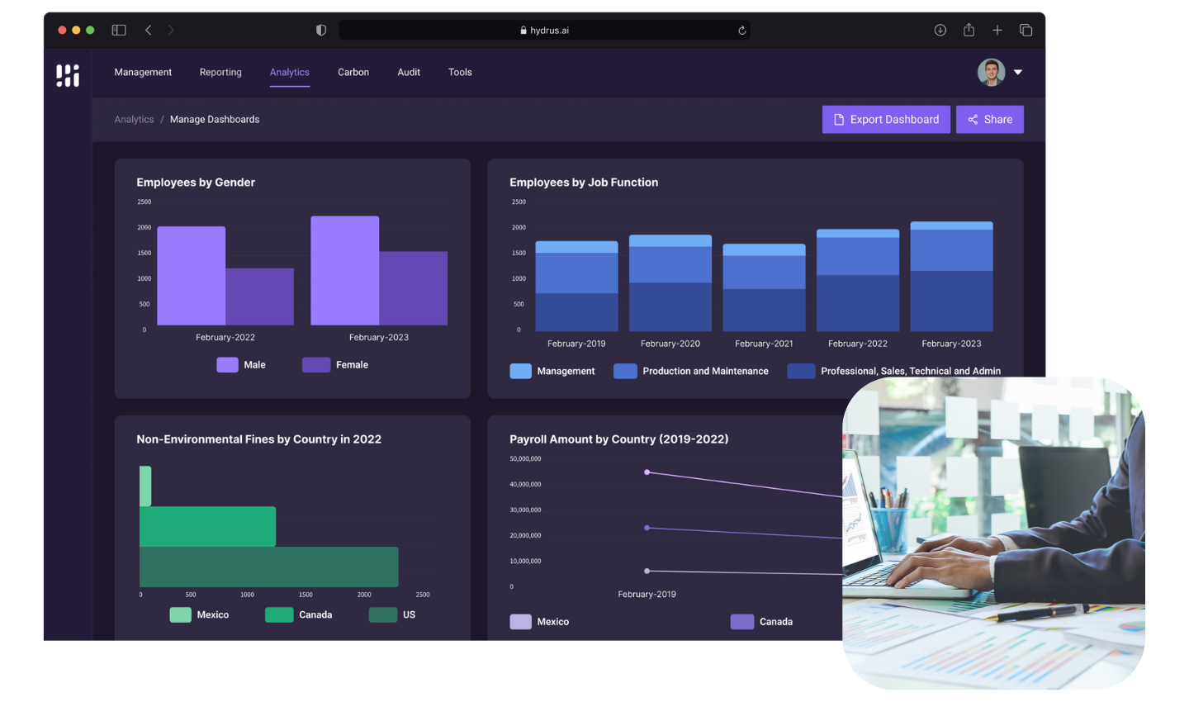Image resolution: width=1189 pixels, height=702 pixels.
Task: Switch to the Reporting tab
Action: 220,73
